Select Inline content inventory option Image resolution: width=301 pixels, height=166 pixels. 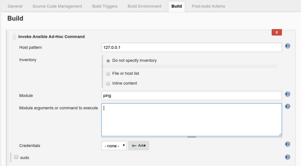(108, 83)
